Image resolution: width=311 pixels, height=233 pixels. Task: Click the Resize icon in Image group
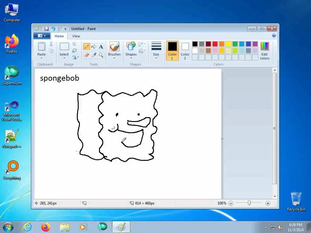tap(74, 51)
